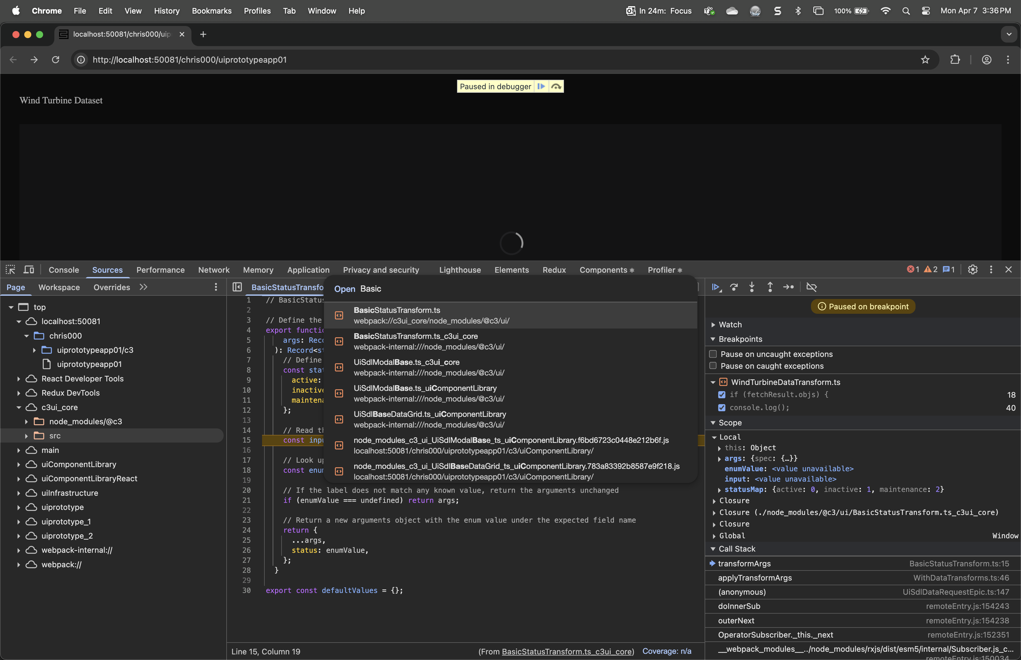
Task: Click the Step over next function icon
Action: [734, 287]
